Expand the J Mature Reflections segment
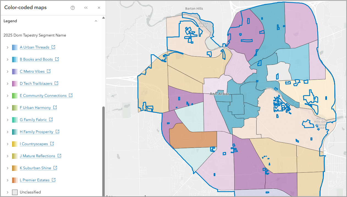This screenshot has width=347, height=197. tap(7, 156)
